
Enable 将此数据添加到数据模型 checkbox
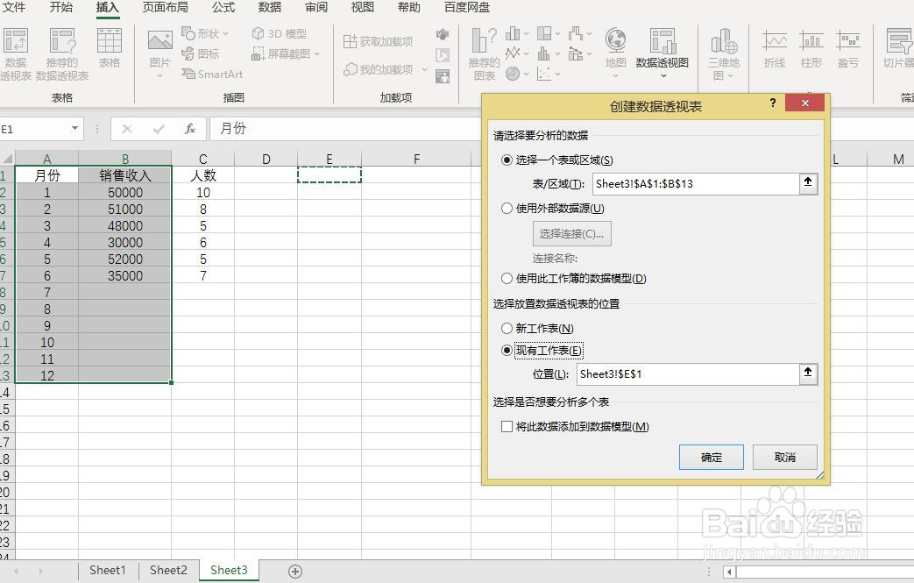[506, 427]
